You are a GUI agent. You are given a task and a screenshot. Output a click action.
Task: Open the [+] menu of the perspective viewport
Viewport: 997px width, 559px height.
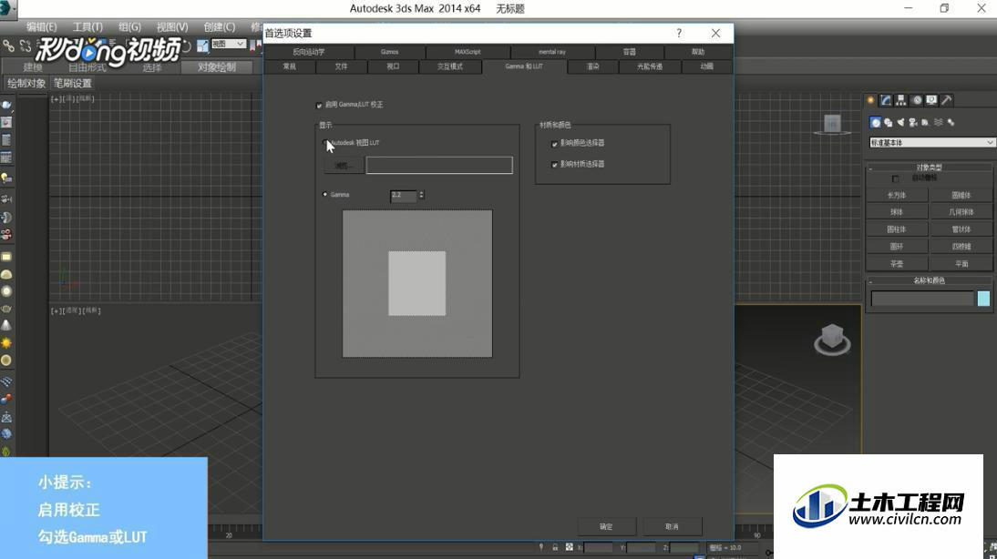pos(56,310)
